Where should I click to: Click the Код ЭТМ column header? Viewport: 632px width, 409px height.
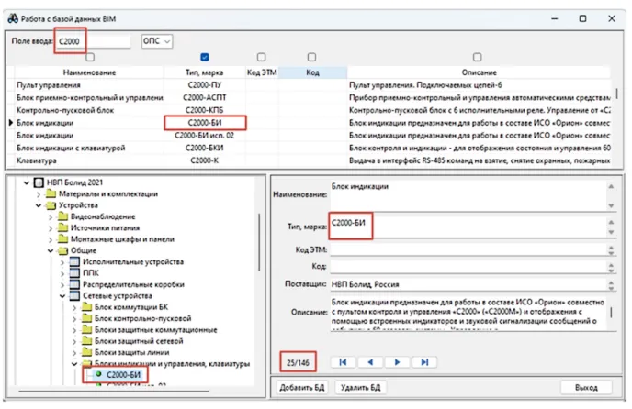point(261,72)
